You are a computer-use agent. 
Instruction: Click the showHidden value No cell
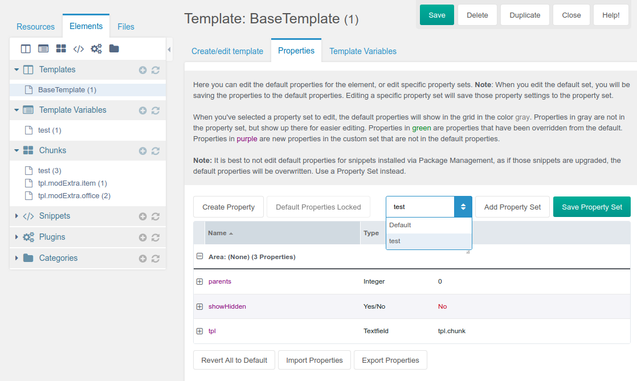[x=442, y=306]
